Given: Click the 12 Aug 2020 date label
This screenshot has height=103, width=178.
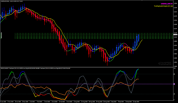Looking at the screenshot, I should click(x=84, y=102).
